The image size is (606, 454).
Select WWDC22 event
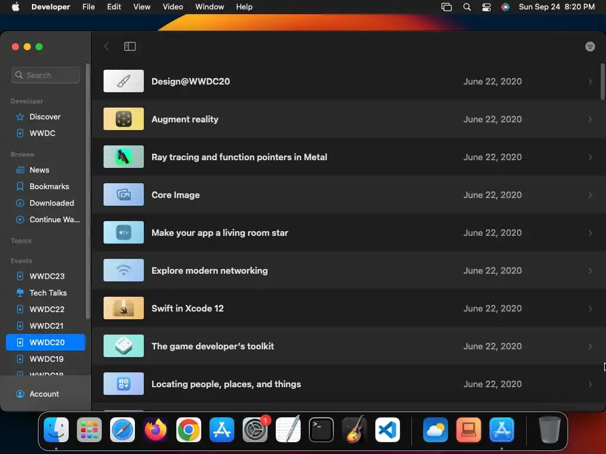coord(46,309)
